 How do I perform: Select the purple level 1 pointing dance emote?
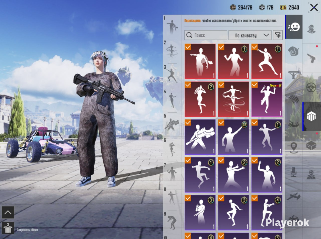click(267, 137)
